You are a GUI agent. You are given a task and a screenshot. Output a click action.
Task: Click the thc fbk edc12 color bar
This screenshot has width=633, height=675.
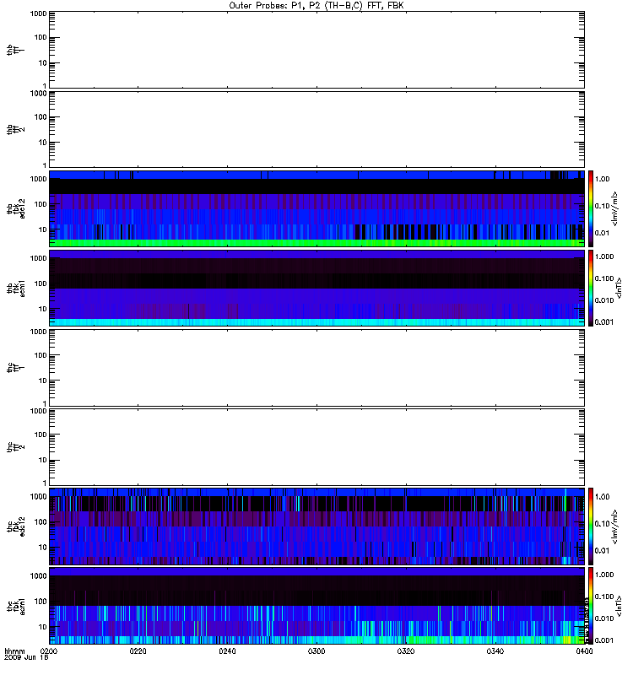(591, 526)
